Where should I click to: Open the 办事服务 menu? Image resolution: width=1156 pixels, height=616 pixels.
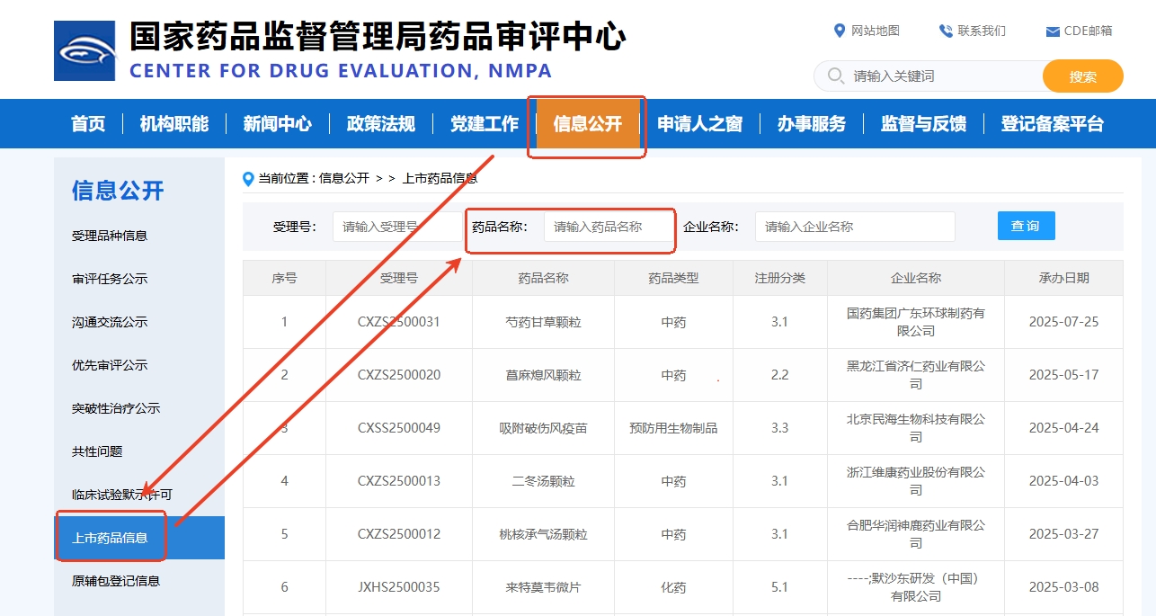point(812,124)
